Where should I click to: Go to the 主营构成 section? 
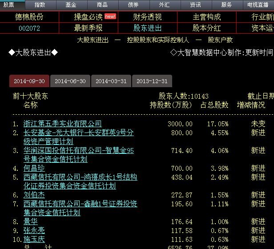click(206, 17)
